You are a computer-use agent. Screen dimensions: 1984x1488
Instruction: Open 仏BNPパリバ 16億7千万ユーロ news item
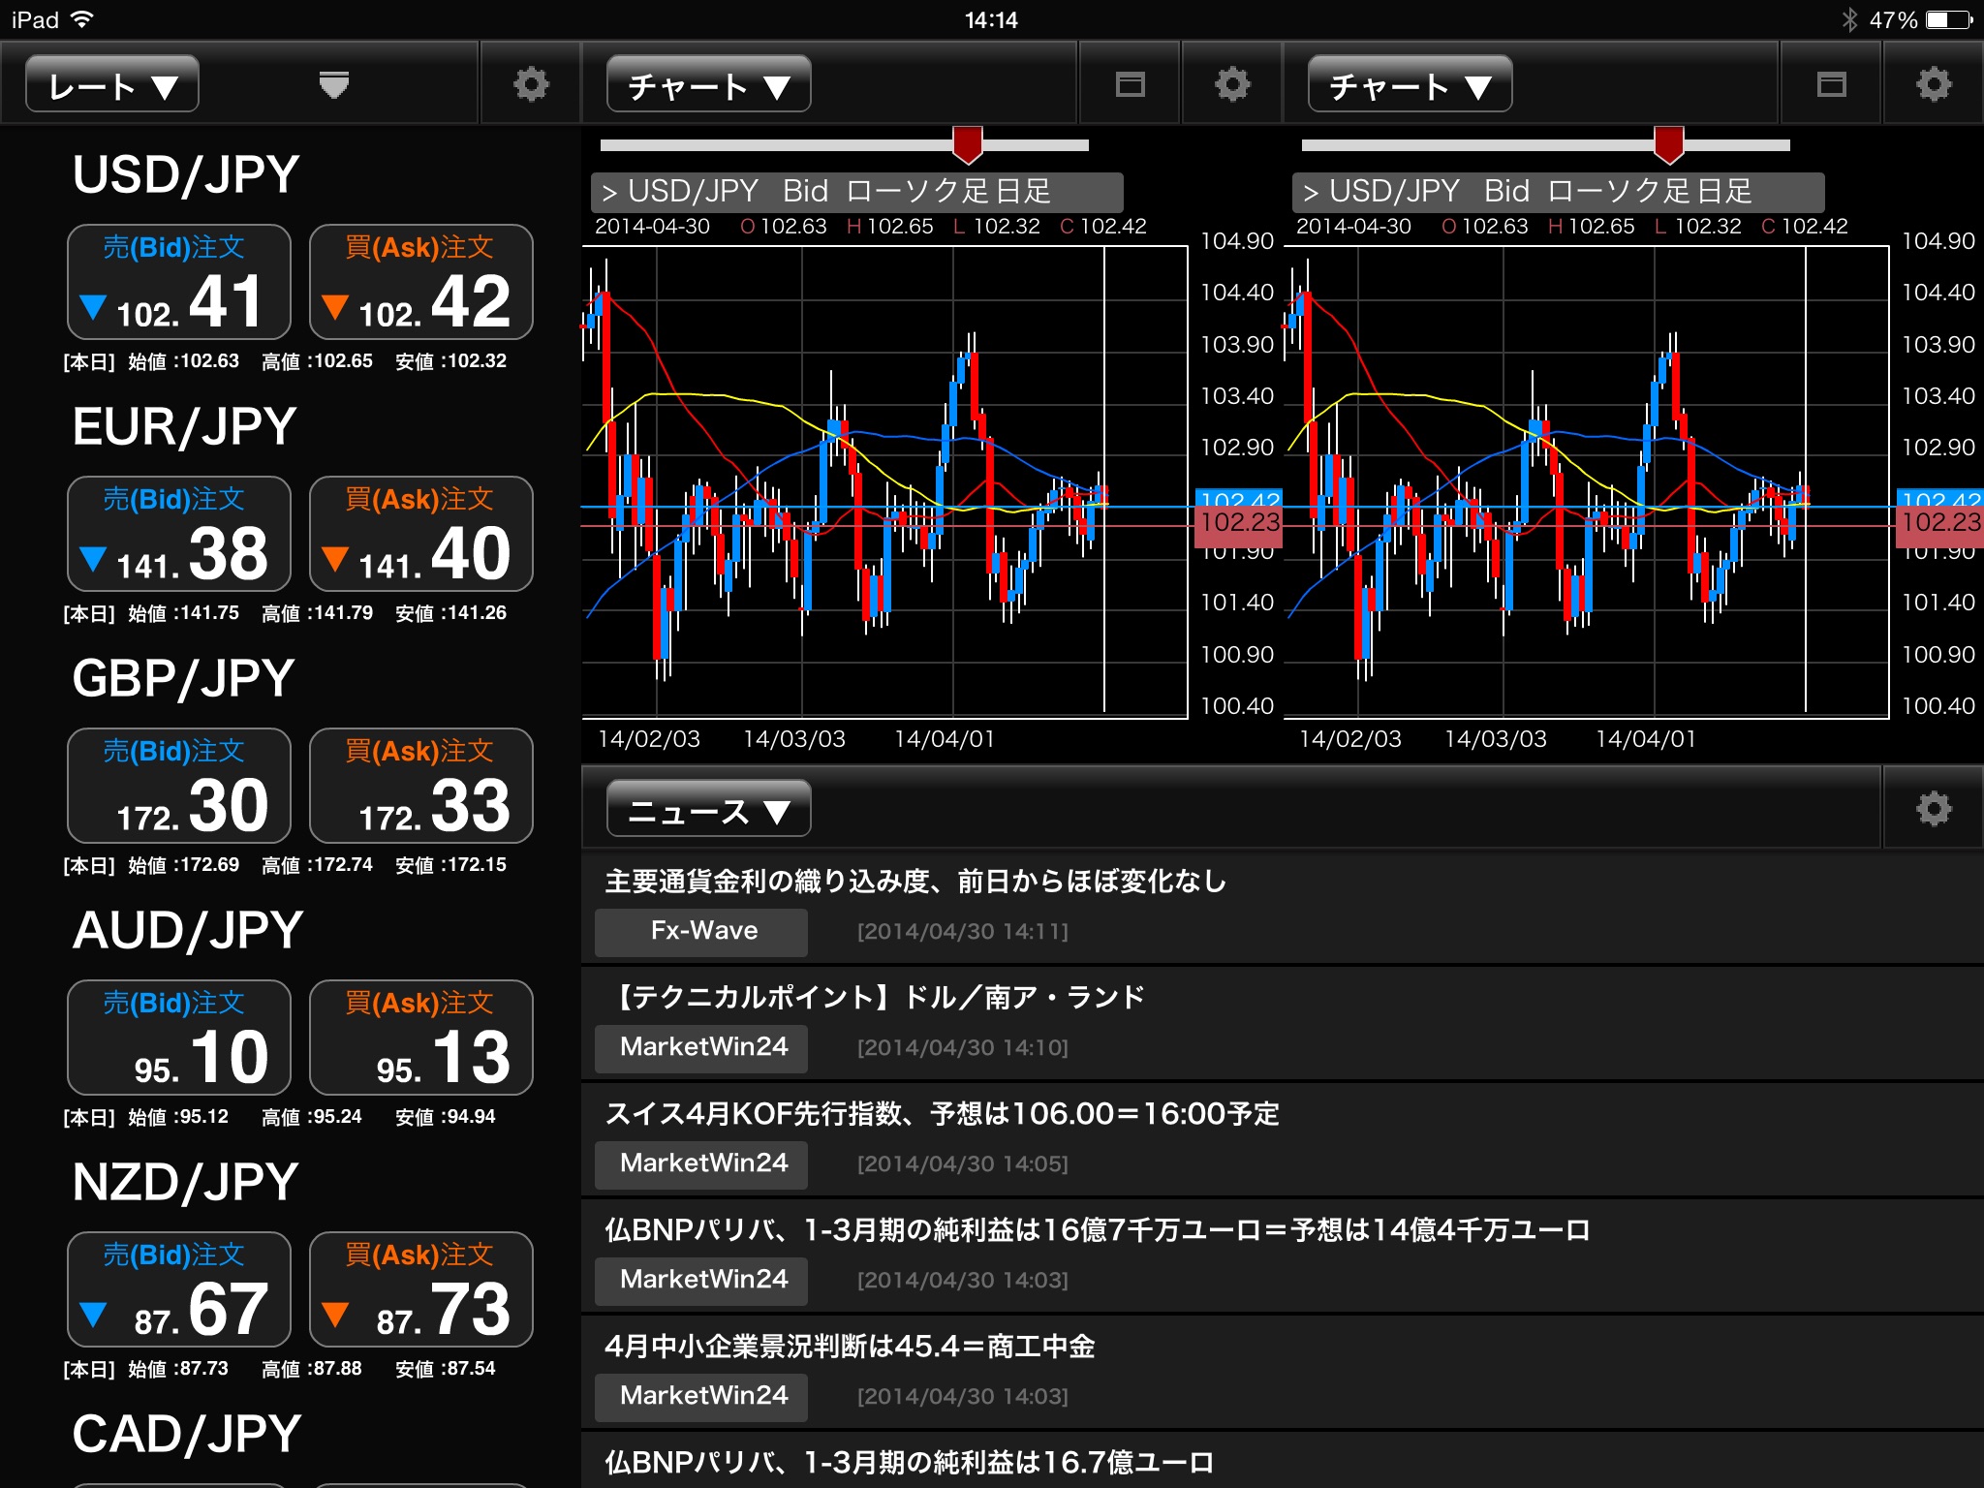pos(1283,1255)
